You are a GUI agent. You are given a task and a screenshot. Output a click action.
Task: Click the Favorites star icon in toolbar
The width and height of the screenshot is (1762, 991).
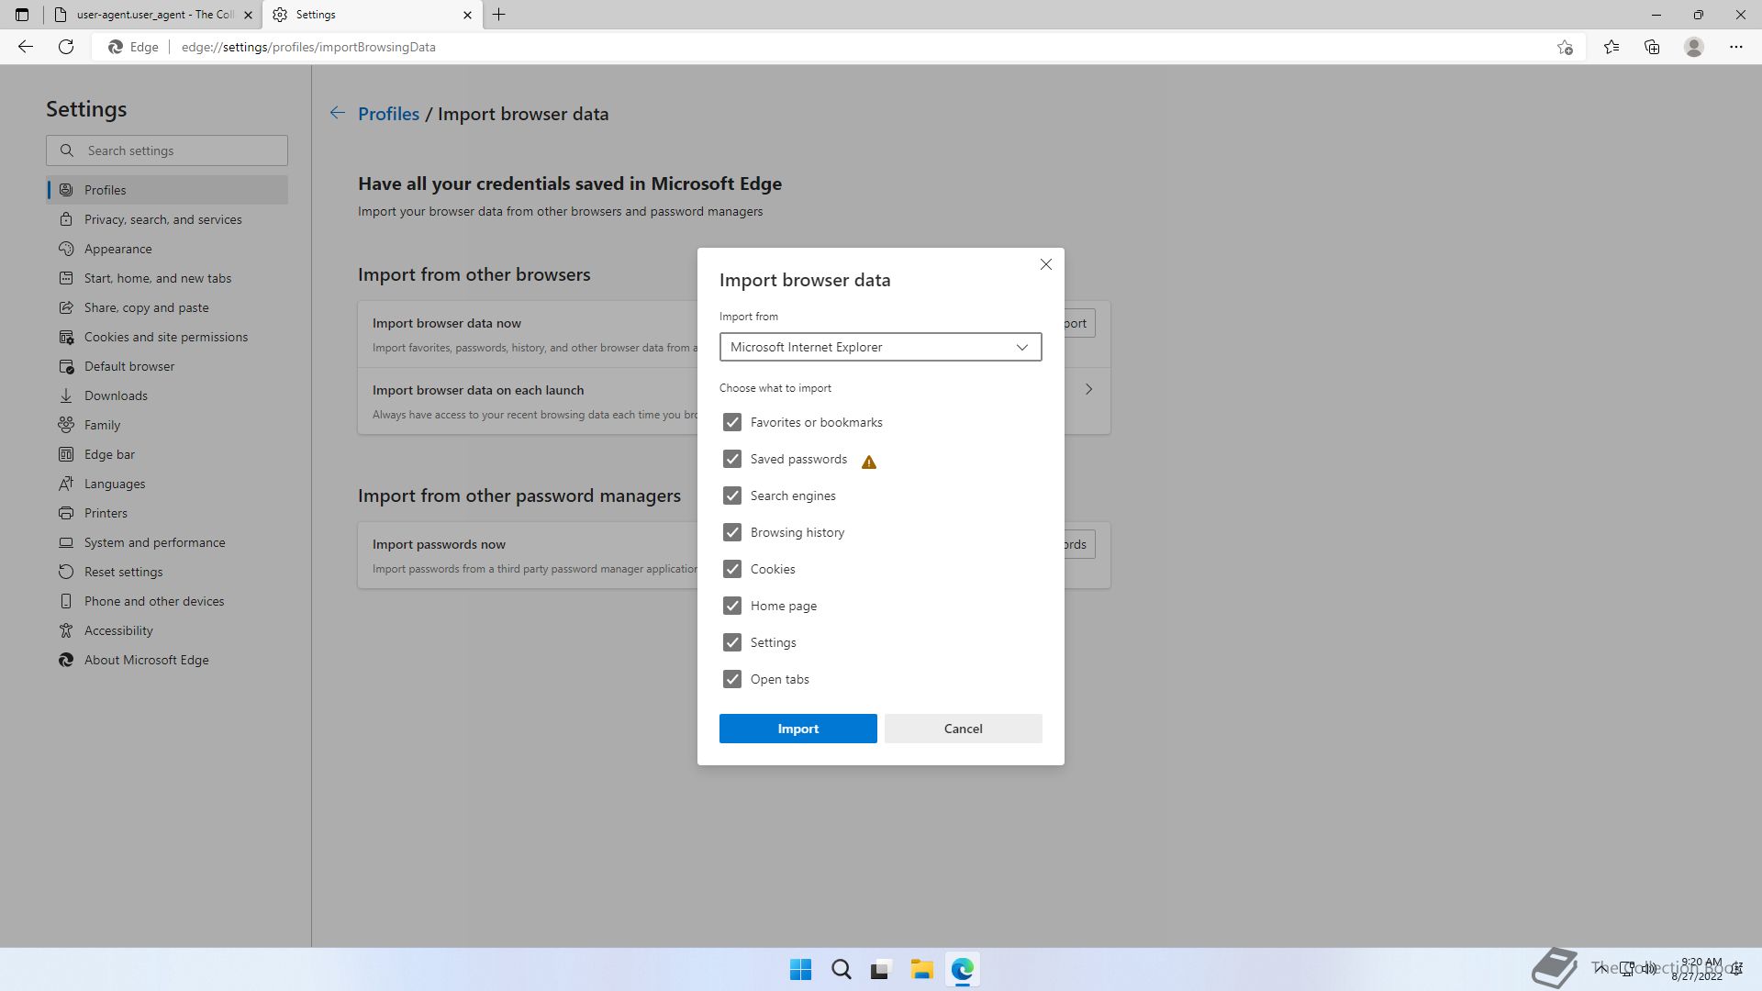coord(1611,46)
